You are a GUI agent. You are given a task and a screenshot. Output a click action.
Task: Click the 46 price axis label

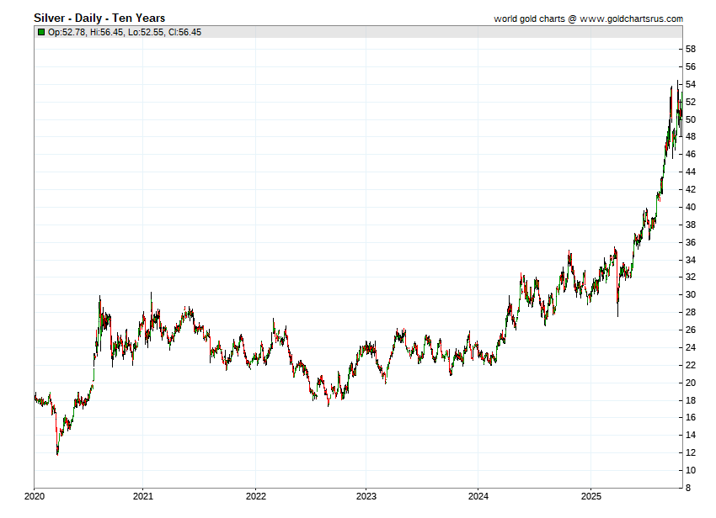coord(691,154)
